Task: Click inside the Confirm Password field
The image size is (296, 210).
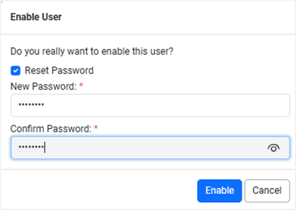Action: tap(151, 148)
